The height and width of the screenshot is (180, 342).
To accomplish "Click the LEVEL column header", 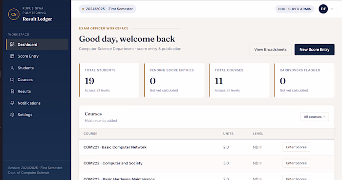I will [258, 134].
